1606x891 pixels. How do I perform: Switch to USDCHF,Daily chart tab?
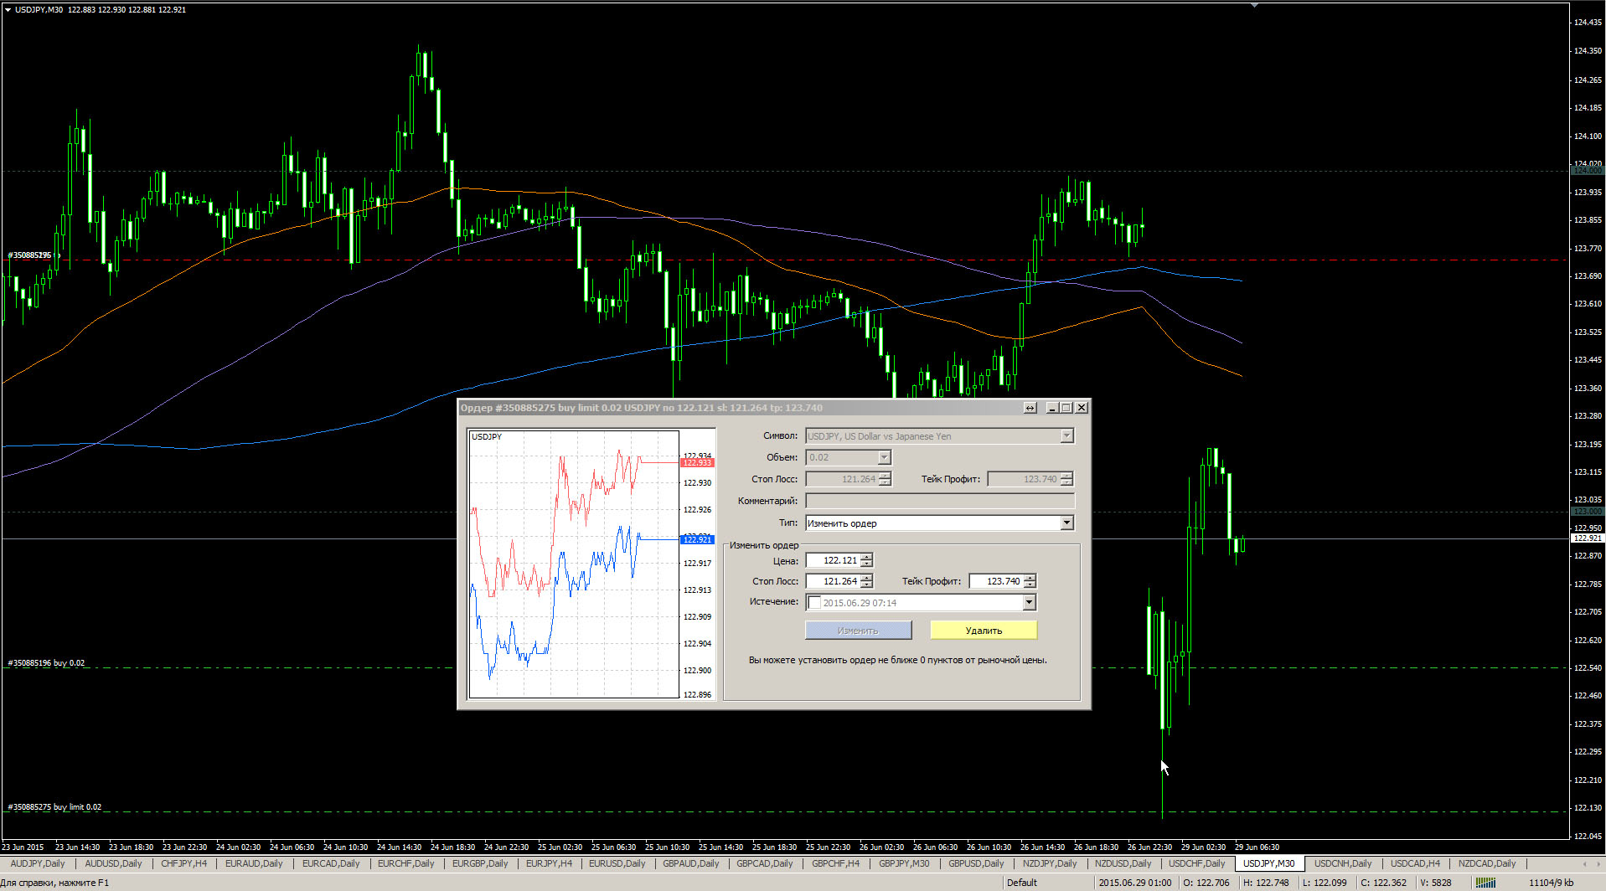point(1196,863)
